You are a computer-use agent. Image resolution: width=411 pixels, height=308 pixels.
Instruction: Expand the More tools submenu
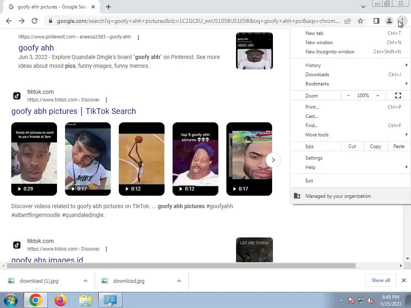point(350,135)
